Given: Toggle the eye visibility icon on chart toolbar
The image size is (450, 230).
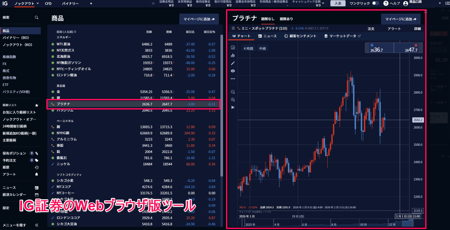Looking at the screenshot, I should point(233,71).
